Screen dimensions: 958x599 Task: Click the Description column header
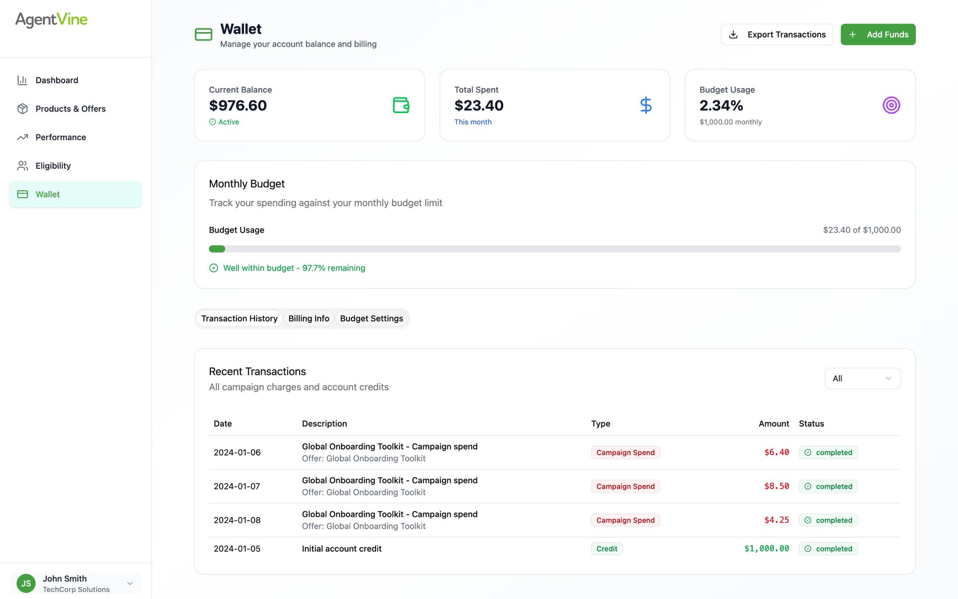click(324, 423)
